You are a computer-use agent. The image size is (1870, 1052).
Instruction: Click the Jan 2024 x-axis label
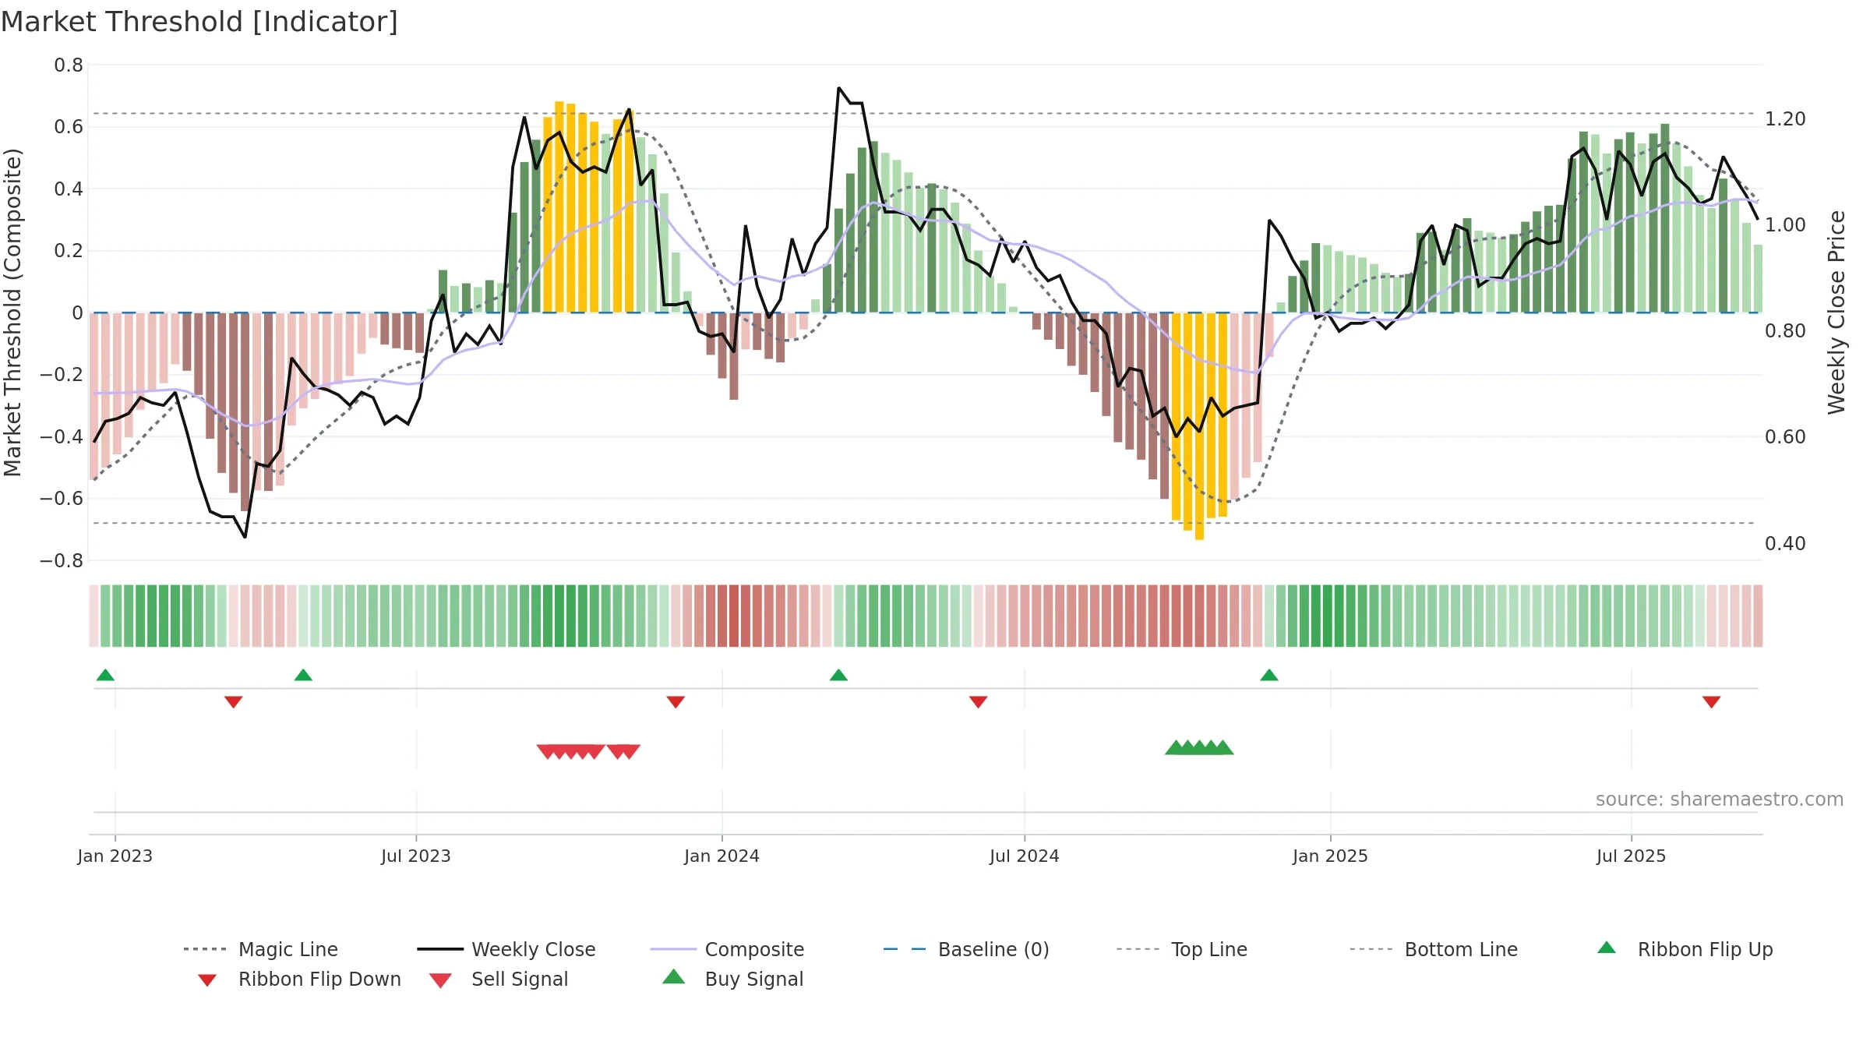(x=722, y=856)
